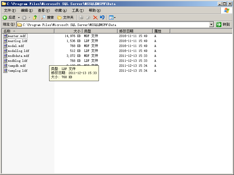Open the Edit (编辑) menu

click(x=27, y=10)
